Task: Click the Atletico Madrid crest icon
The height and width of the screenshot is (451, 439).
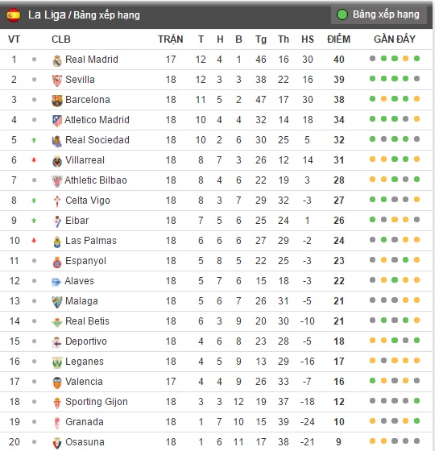Action: [57, 121]
